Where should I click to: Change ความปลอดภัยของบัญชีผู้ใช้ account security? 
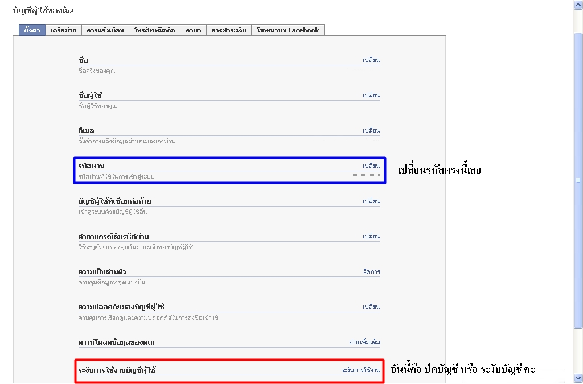371,307
